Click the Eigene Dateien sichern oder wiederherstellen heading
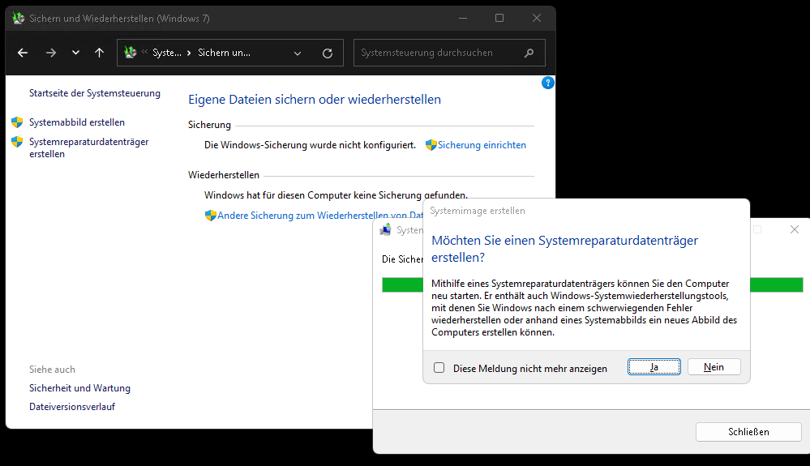The width and height of the screenshot is (810, 466). click(x=315, y=100)
